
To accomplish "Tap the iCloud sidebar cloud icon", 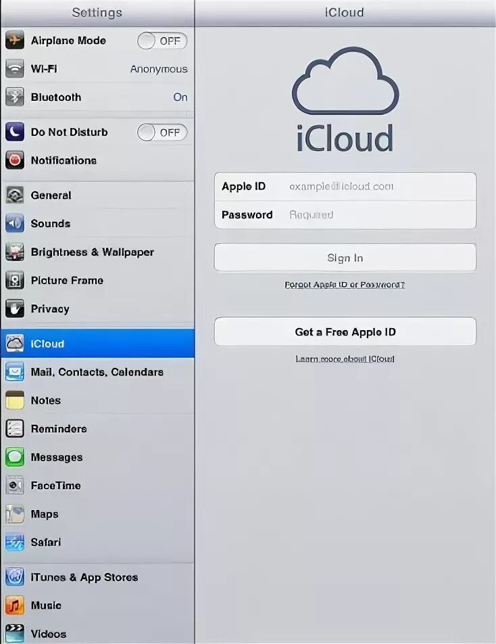I will pyautogui.click(x=15, y=344).
